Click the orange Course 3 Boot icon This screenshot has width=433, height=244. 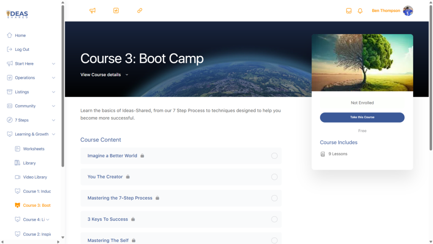coord(17,205)
